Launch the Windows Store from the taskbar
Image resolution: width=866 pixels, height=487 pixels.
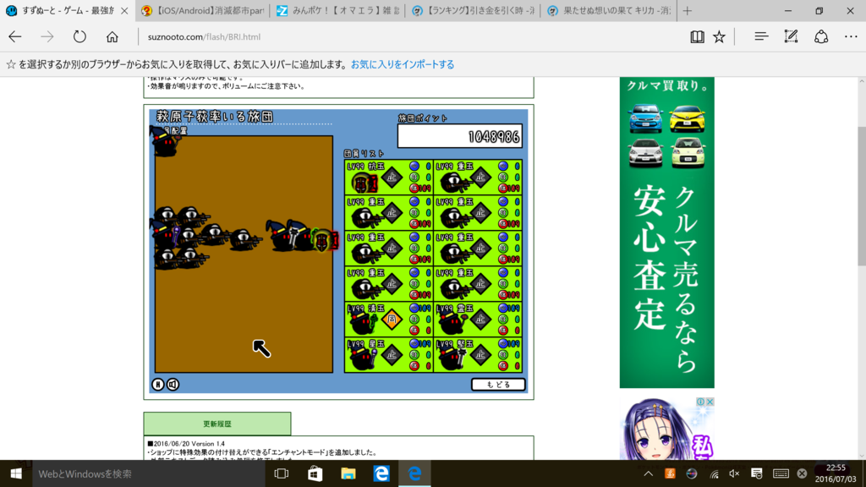coord(315,473)
